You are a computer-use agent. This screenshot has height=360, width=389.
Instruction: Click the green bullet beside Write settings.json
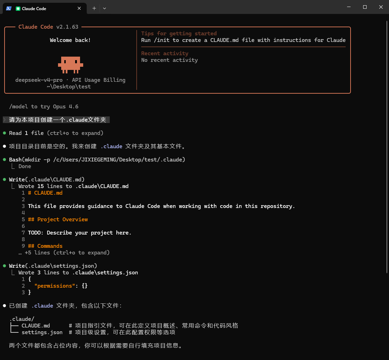pyautogui.click(x=5, y=266)
